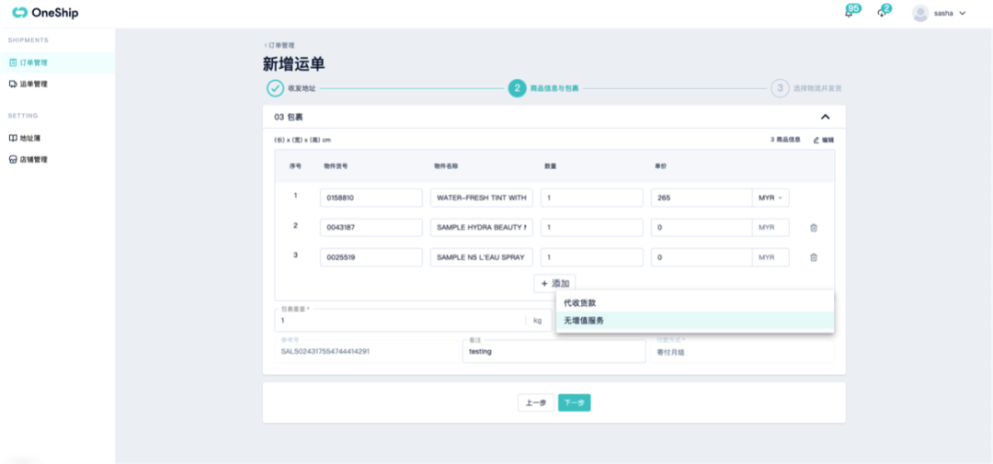The width and height of the screenshot is (993, 464).
Task: Edit item number field 0025519
Action: pyautogui.click(x=371, y=257)
